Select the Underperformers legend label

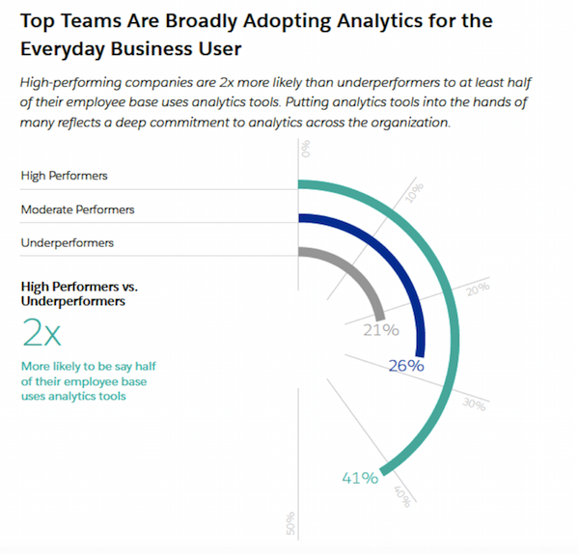[x=67, y=242]
